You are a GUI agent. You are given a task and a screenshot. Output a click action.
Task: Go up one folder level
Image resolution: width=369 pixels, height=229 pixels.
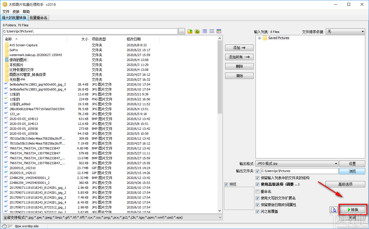tap(190, 31)
